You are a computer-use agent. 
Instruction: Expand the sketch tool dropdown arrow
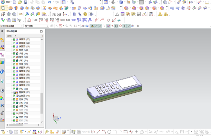[x=7, y=8]
